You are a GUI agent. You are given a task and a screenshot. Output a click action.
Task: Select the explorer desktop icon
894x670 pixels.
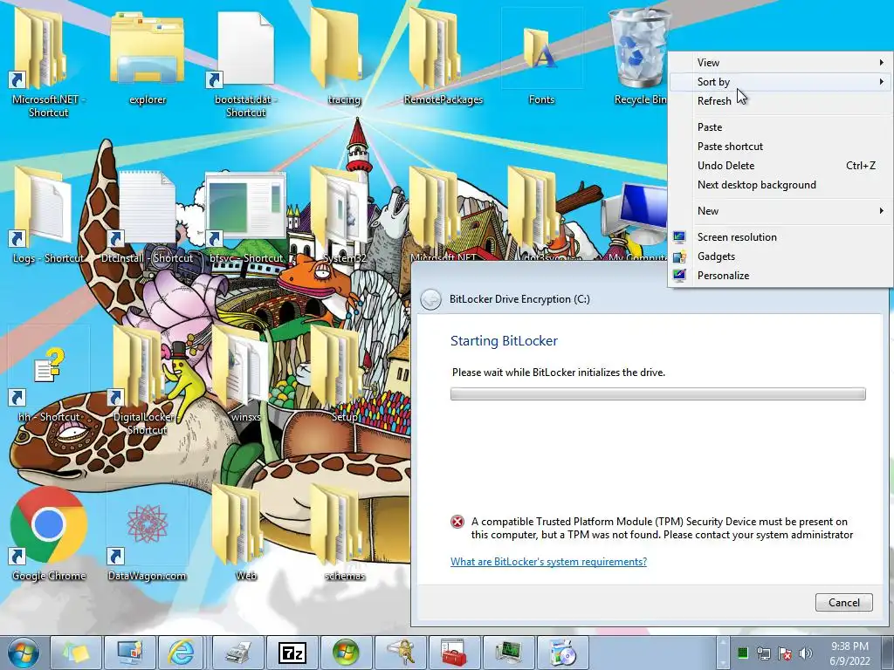pyautogui.click(x=147, y=57)
